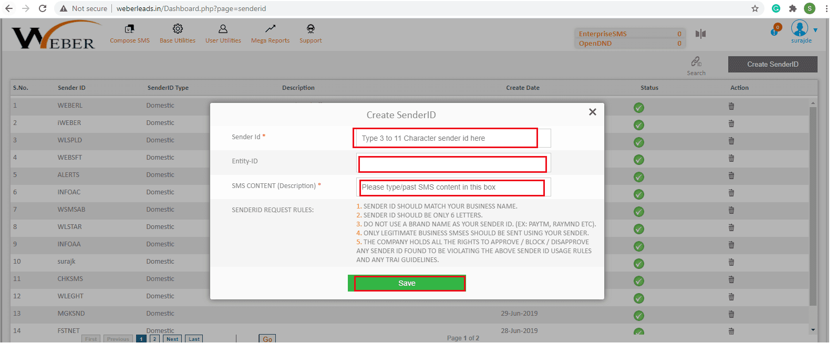Delete the WEBERL sender ID row
Viewport: 837px width, 364px height.
click(731, 106)
